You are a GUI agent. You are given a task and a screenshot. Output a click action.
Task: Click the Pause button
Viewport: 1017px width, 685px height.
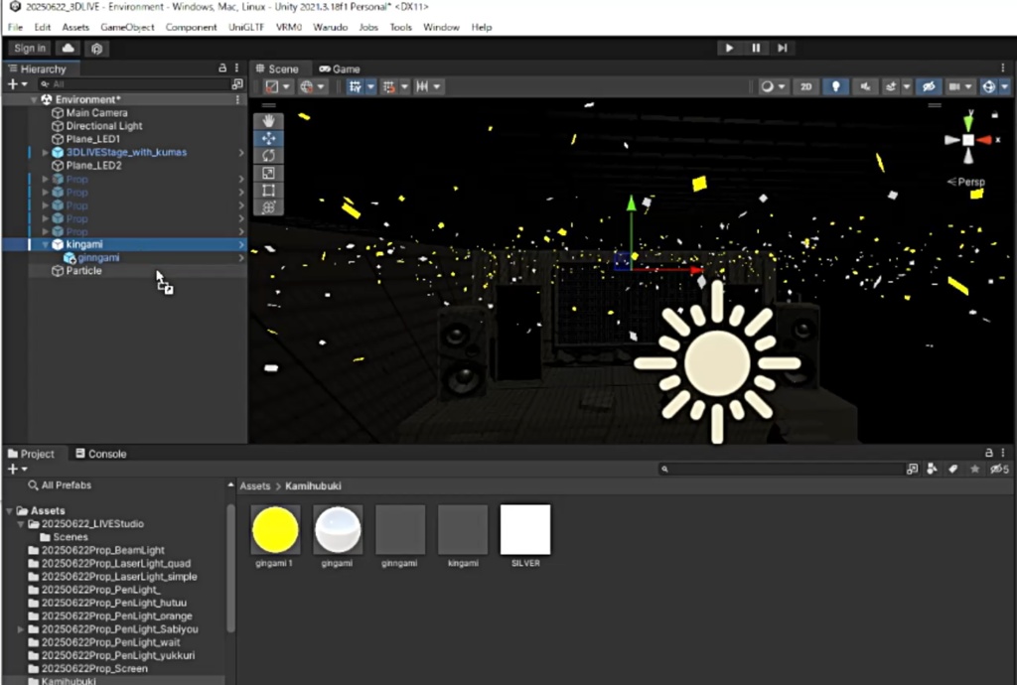(756, 48)
